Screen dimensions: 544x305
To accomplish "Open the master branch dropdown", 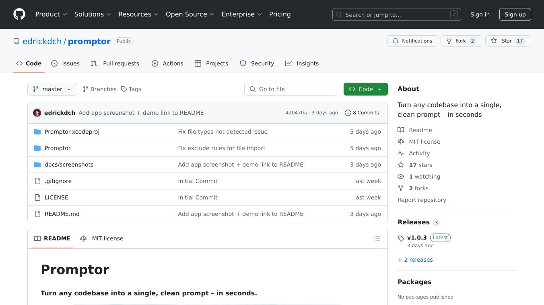I will tap(52, 89).
